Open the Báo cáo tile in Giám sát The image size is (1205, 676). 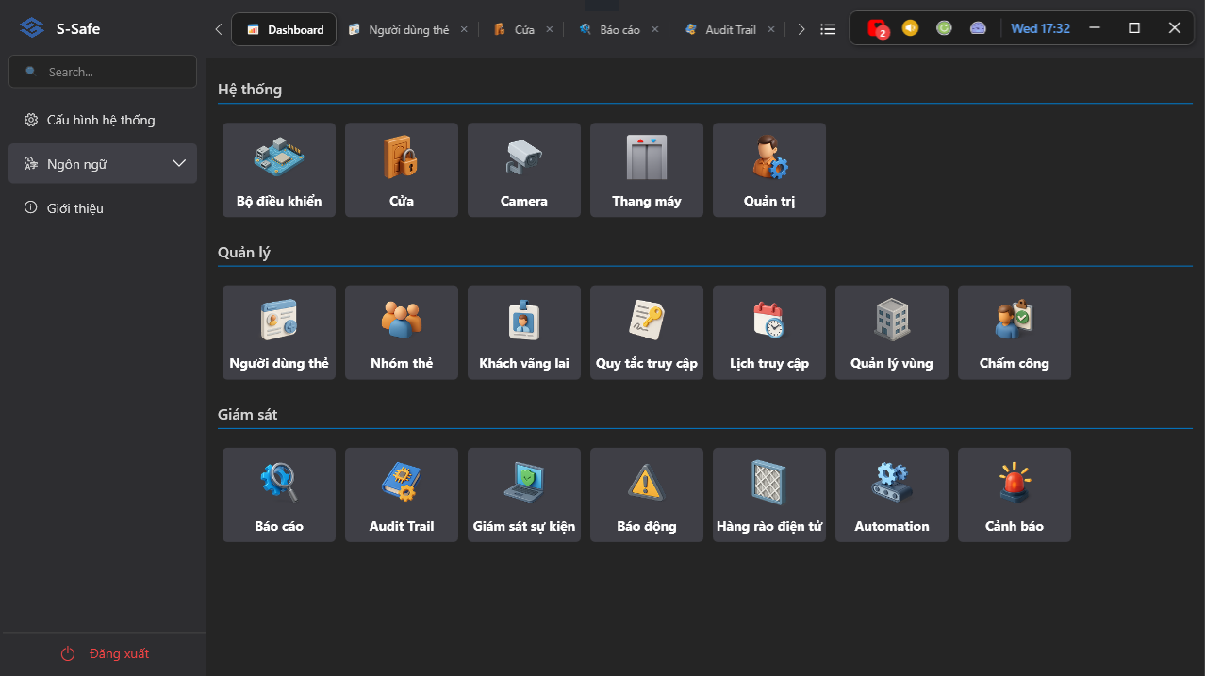(279, 495)
